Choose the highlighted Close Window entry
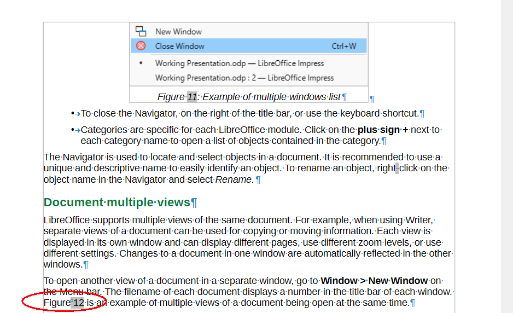Screen dimensions: 513x313 [x=180, y=46]
